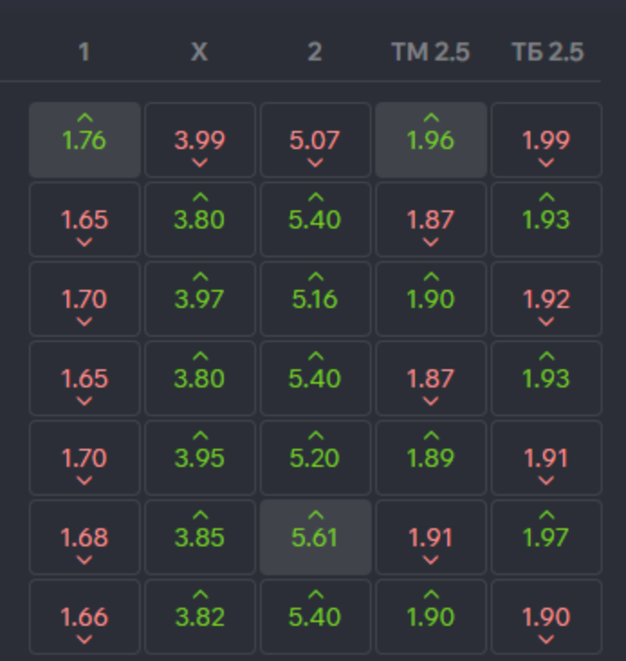626x661 pixels.
Task: Pick the 5.07 away win odds
Action: point(316,140)
